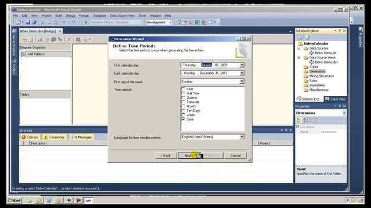
Task: Open the Edit menu
Action: pyautogui.click(x=24, y=16)
